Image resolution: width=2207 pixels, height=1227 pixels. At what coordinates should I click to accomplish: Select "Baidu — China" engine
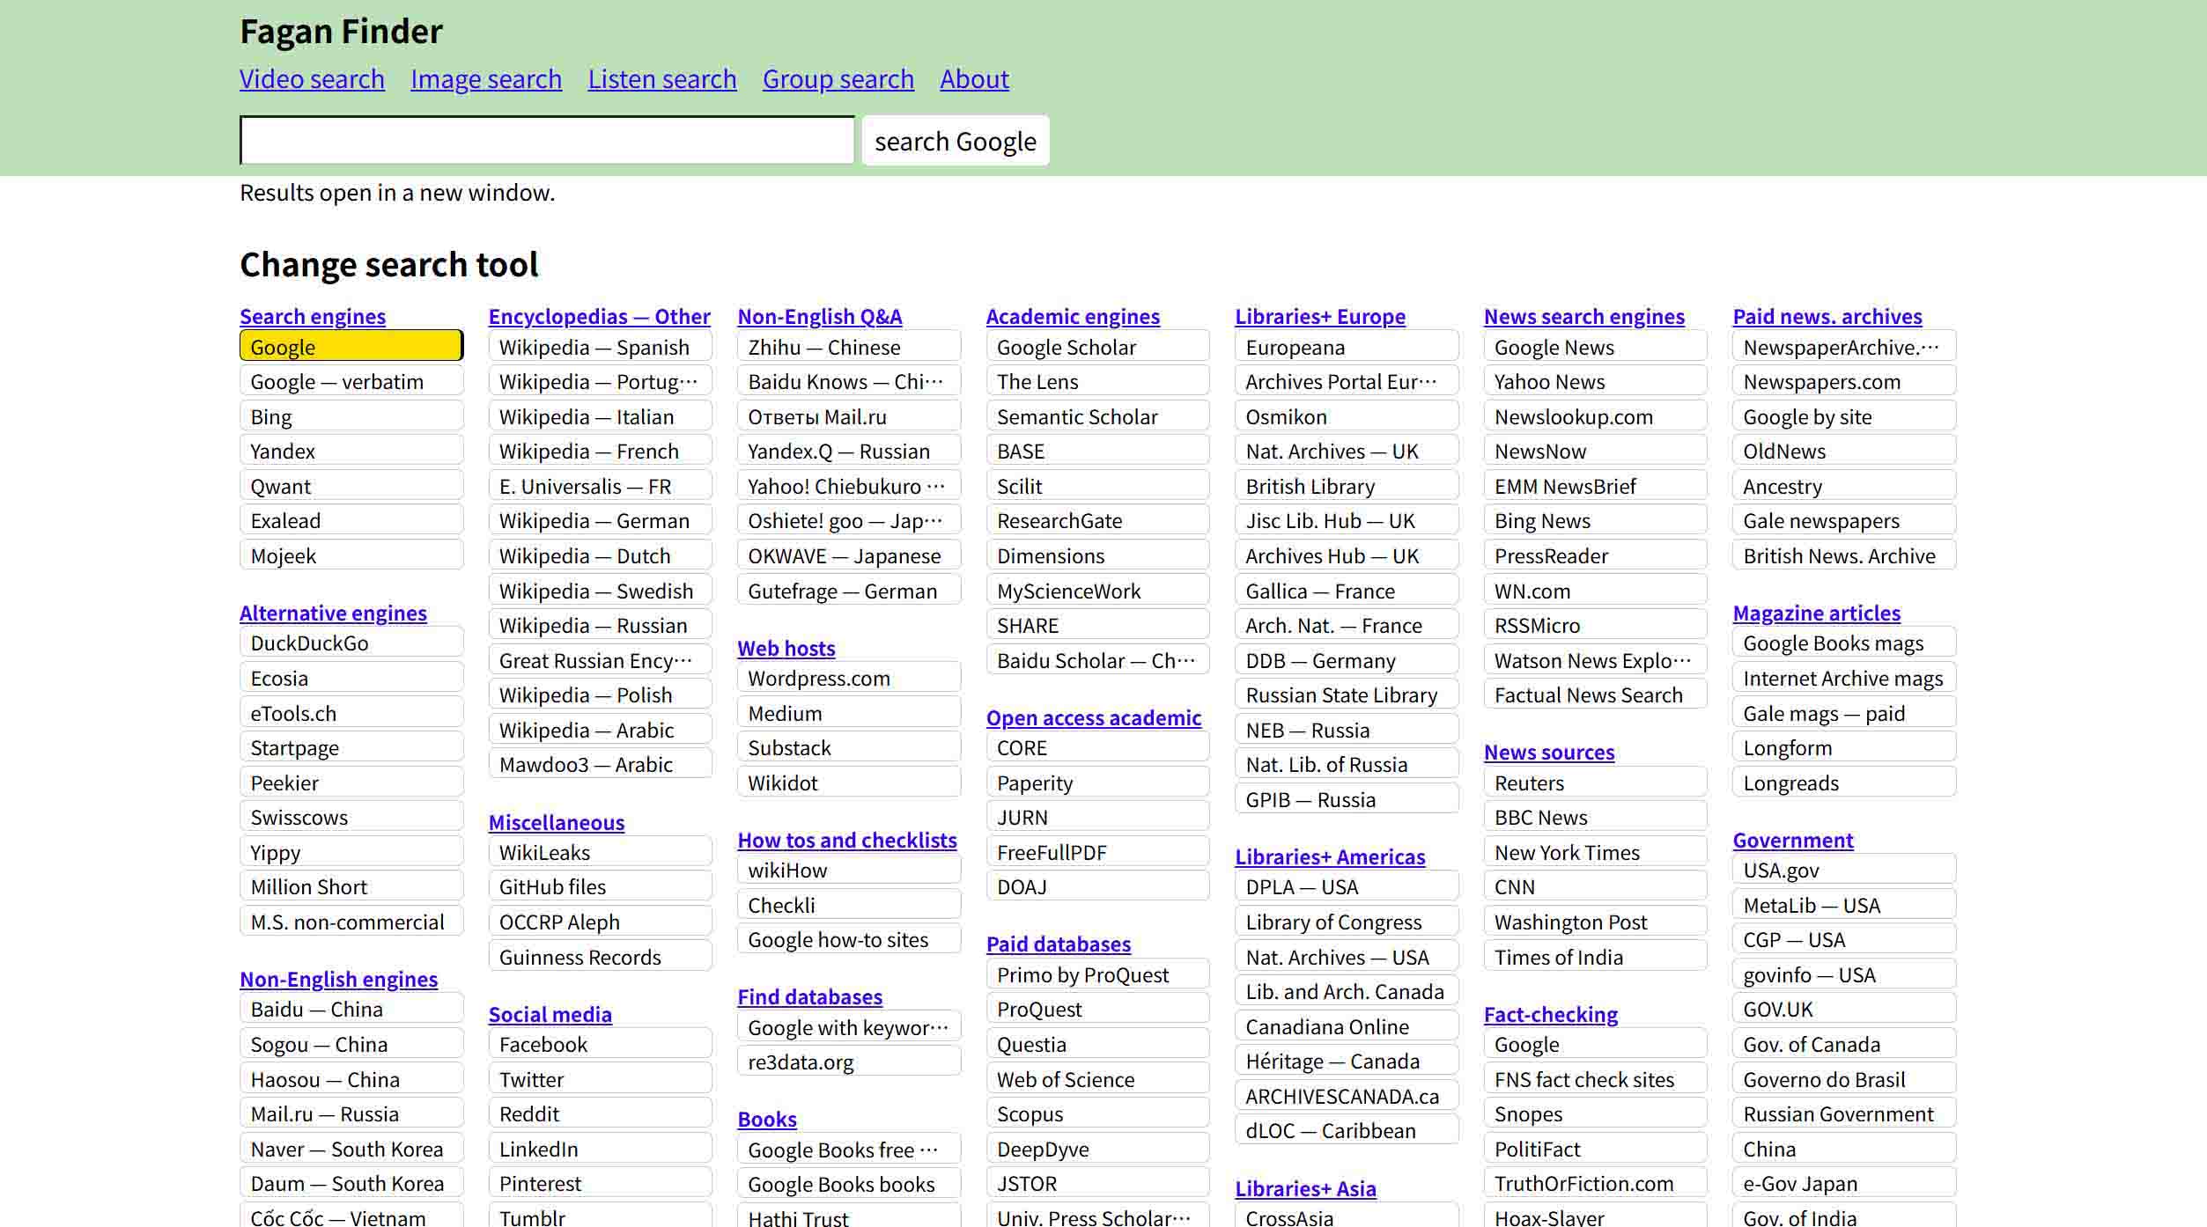click(x=351, y=1009)
